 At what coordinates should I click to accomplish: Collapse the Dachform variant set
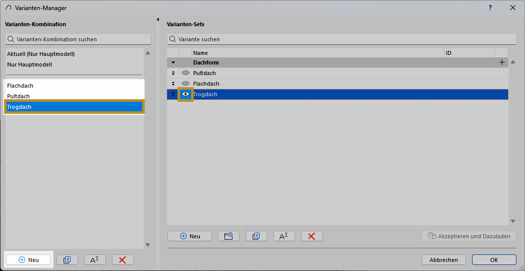coord(173,62)
